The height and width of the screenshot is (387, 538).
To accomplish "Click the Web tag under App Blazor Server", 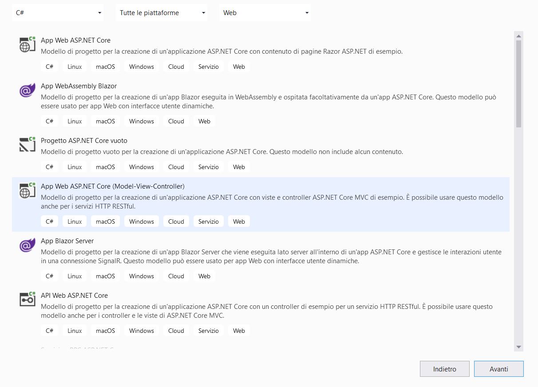I will pos(204,276).
